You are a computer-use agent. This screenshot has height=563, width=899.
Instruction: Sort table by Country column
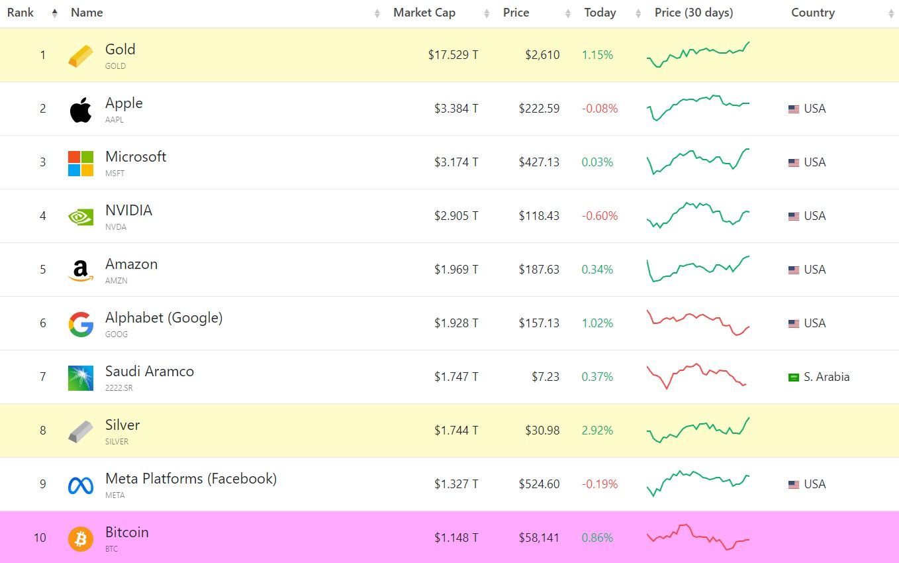(x=813, y=13)
